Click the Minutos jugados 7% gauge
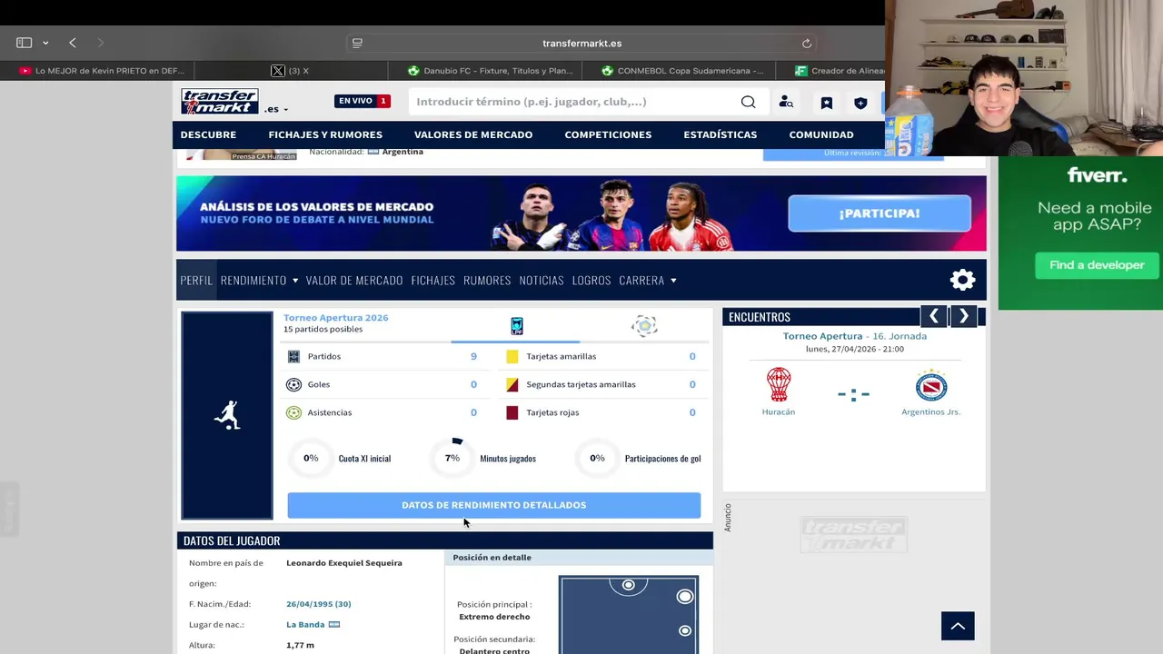 click(x=452, y=458)
